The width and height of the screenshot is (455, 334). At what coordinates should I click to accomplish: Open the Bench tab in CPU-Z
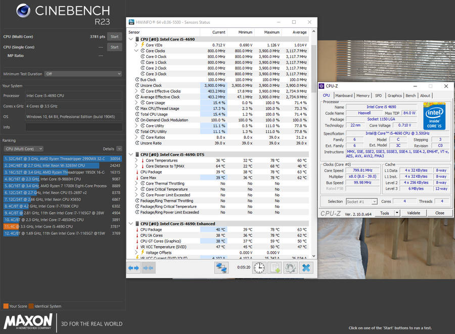(411, 95)
